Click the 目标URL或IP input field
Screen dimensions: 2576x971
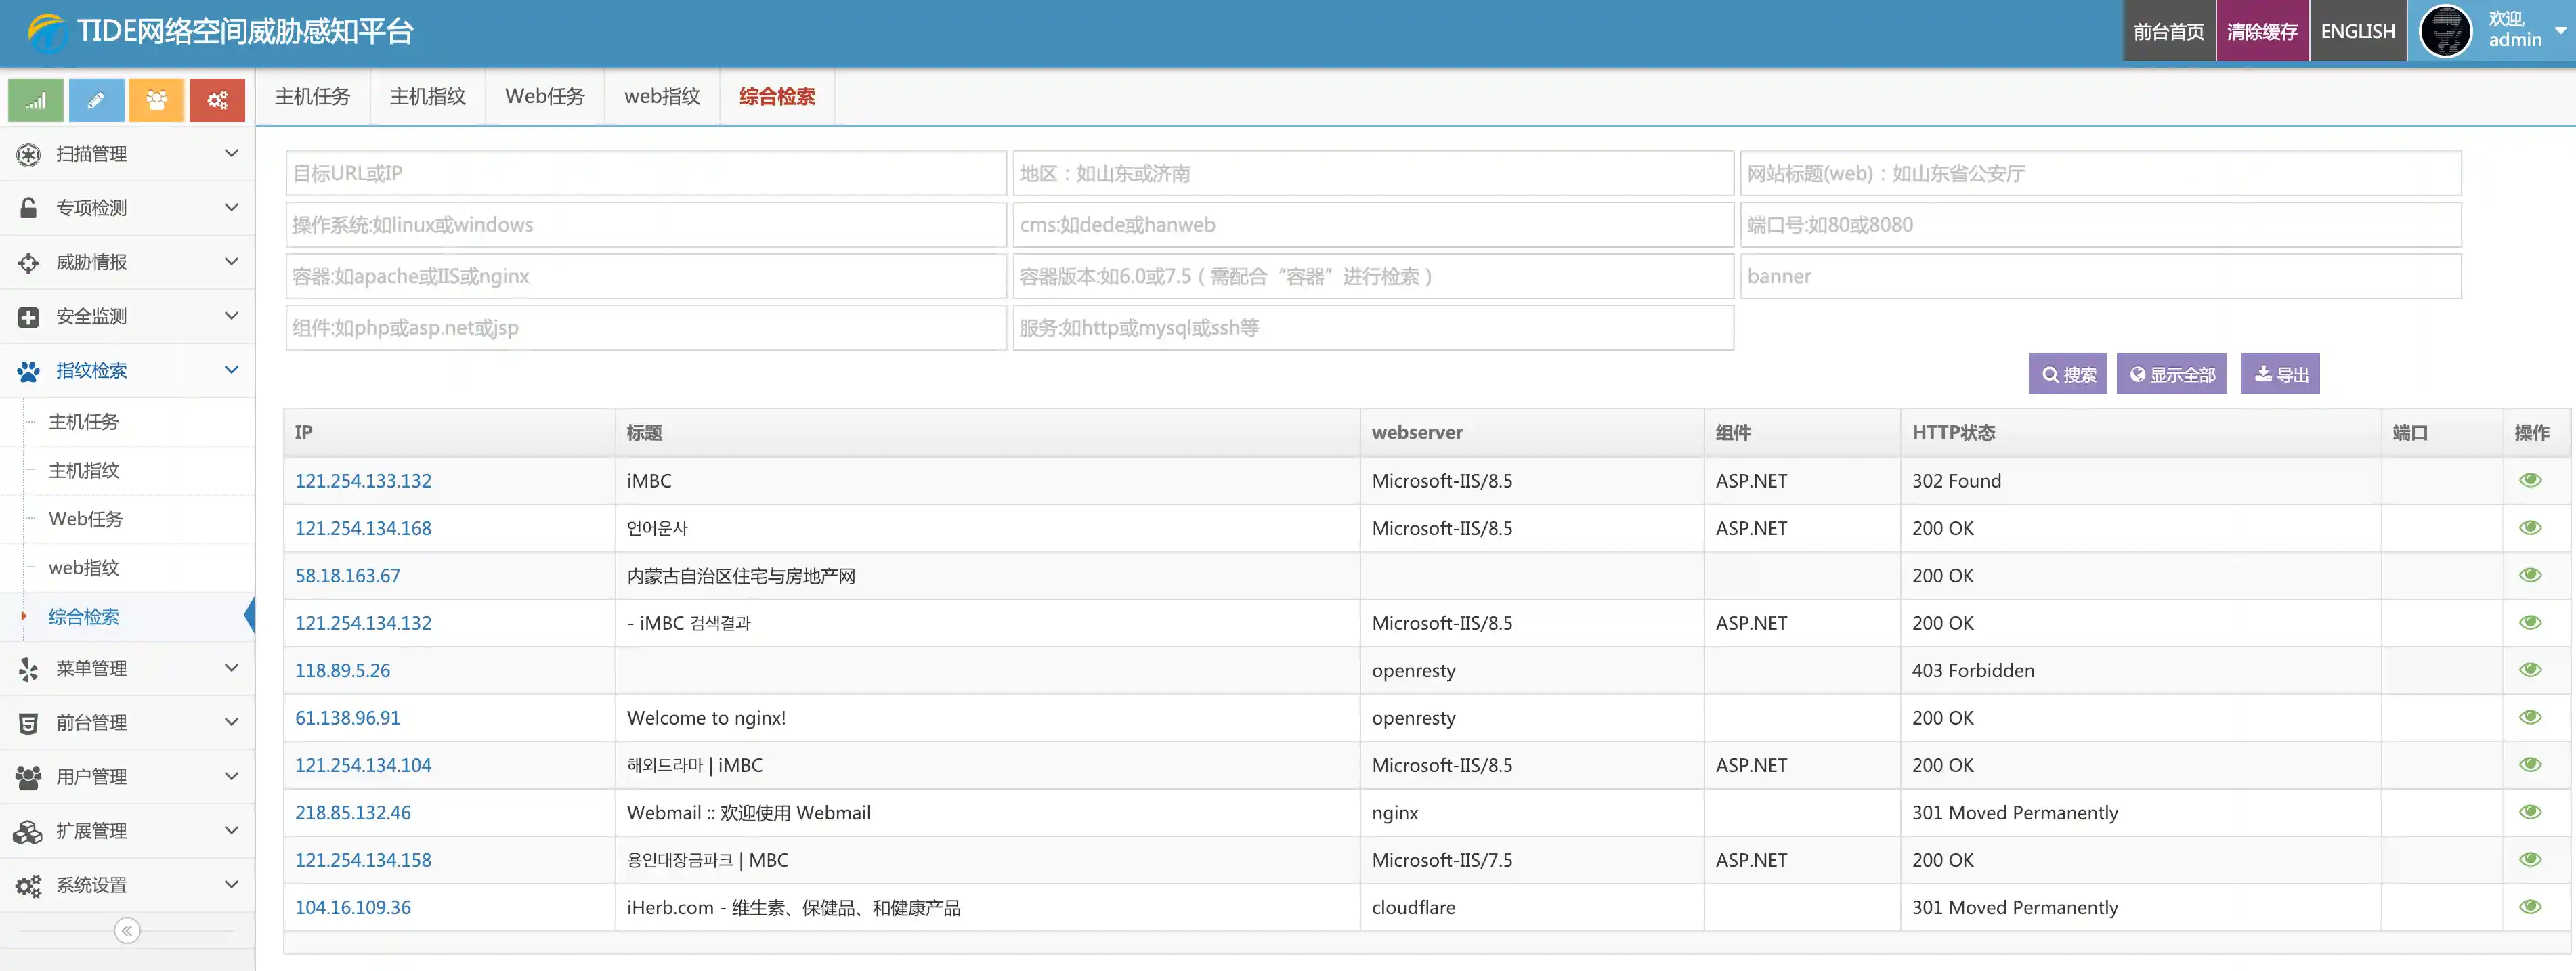point(645,173)
